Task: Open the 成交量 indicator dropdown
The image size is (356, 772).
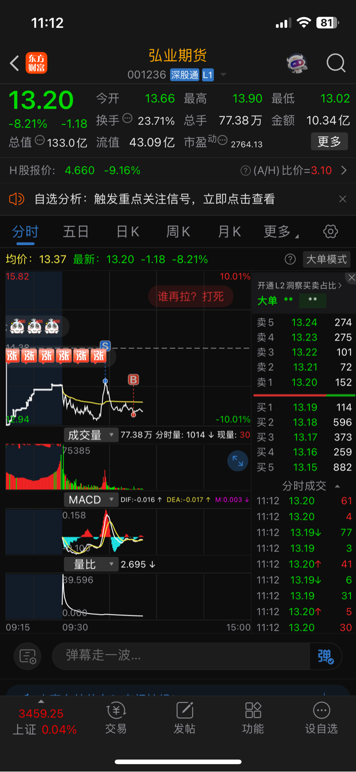Action: point(90,435)
